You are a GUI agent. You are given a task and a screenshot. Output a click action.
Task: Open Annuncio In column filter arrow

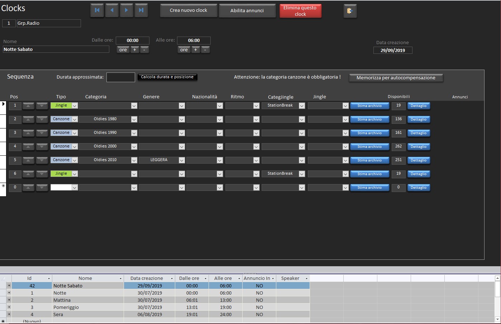273,278
